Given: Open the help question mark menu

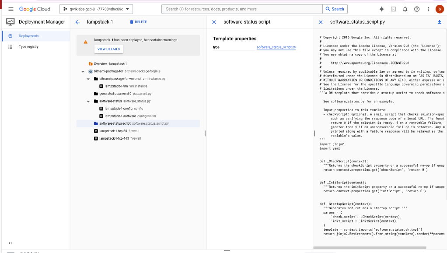Looking at the screenshot, I should tap(417, 9).
